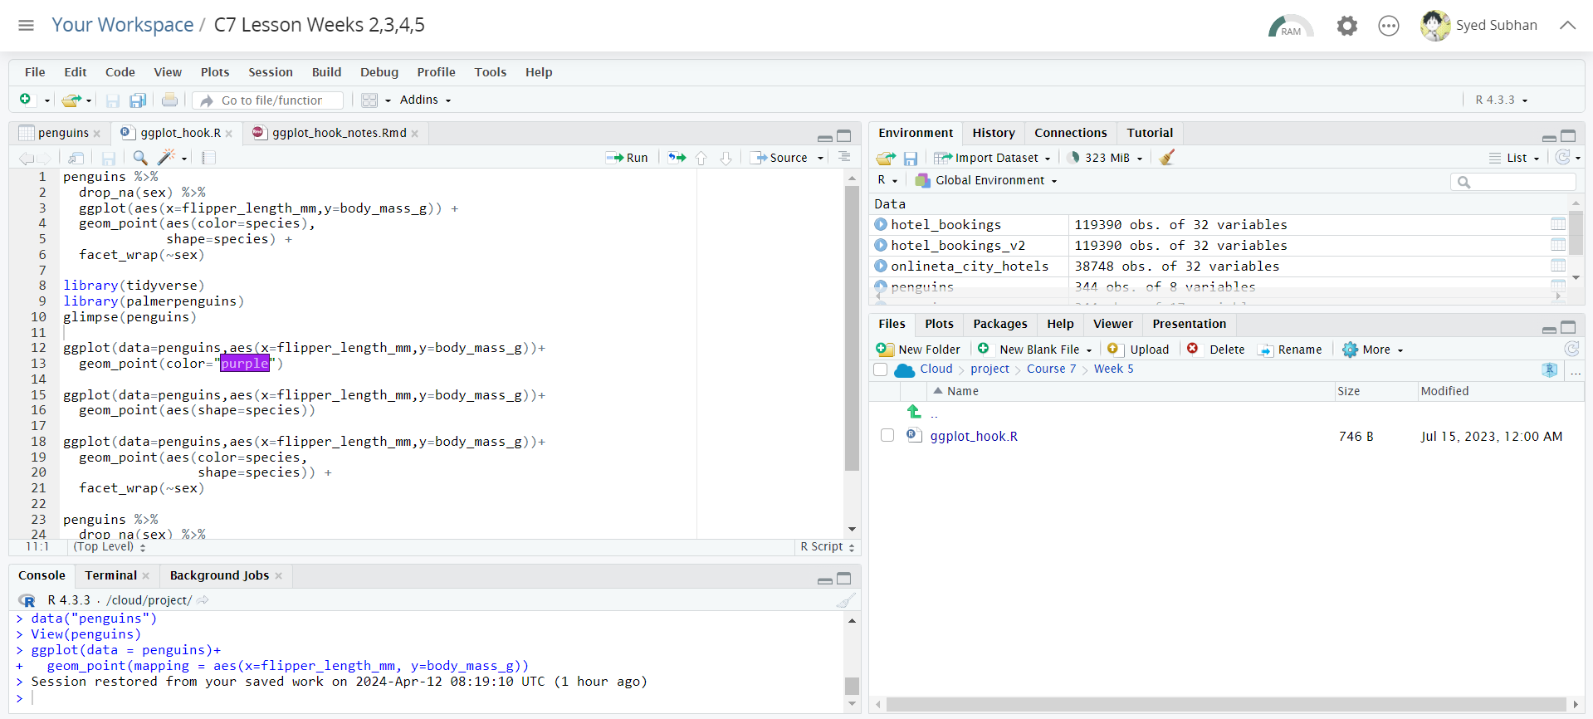Open the hamburger navigation menu
Image resolution: width=1593 pixels, height=719 pixels.
click(x=27, y=25)
